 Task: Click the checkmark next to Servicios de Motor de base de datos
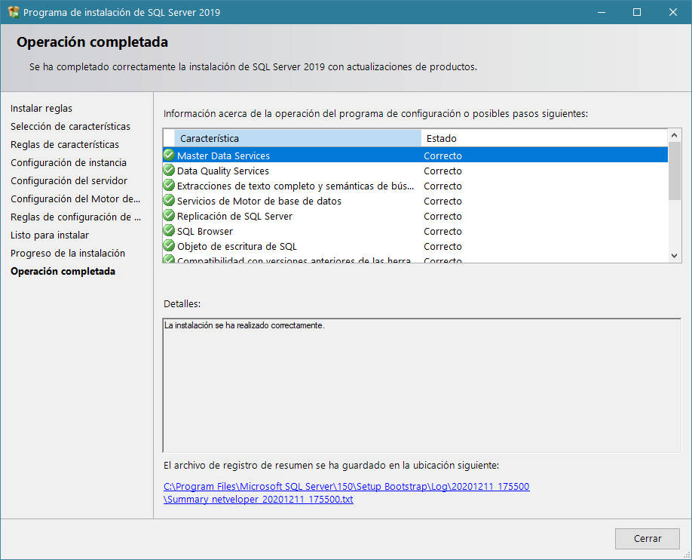point(167,201)
